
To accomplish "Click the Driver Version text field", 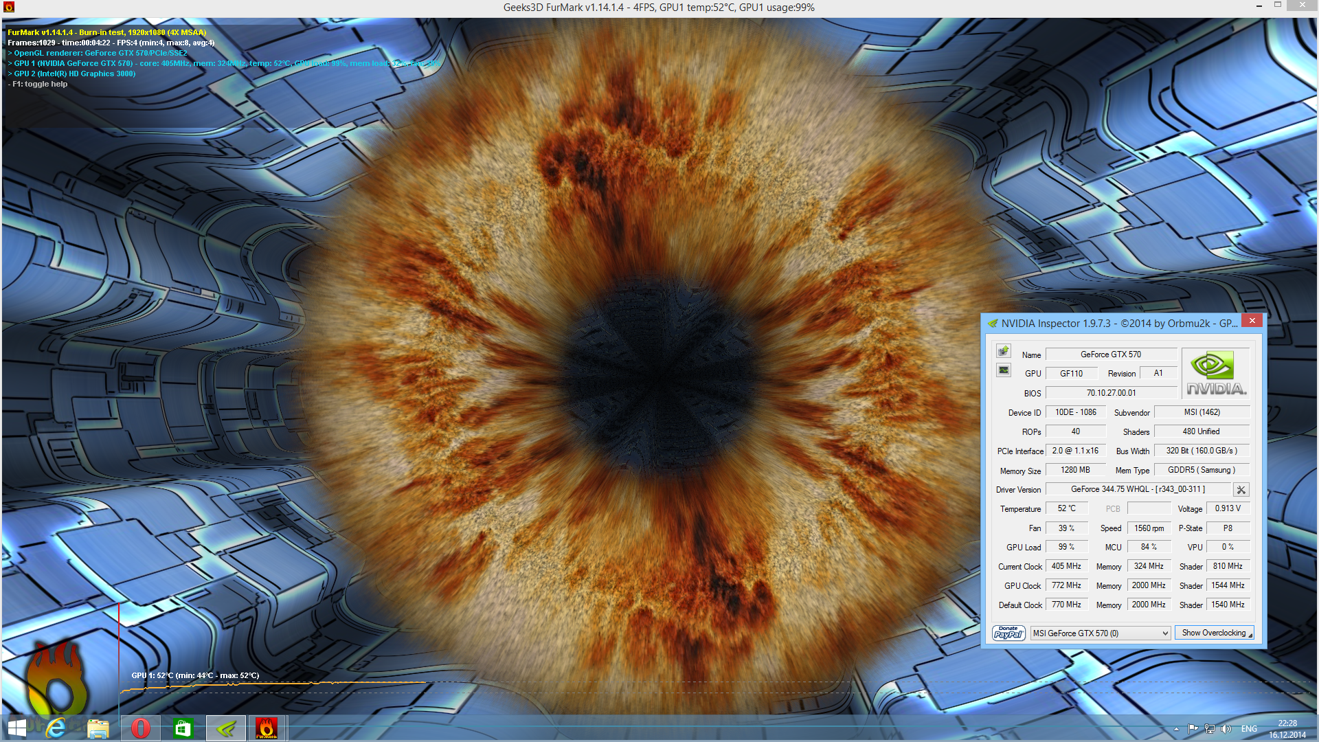I will 1138,489.
